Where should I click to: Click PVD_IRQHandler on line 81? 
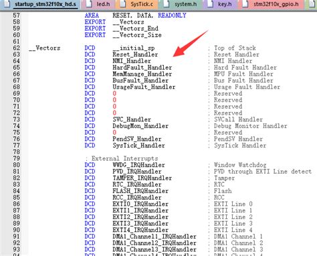pos(137,172)
